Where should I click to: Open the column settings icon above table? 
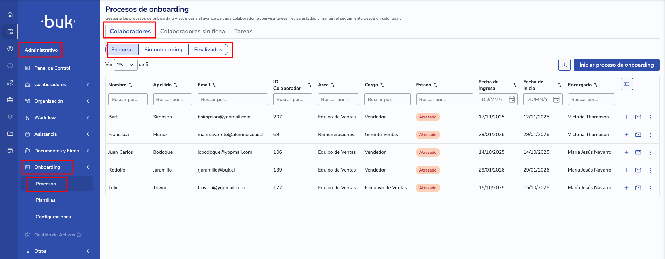tap(626, 84)
